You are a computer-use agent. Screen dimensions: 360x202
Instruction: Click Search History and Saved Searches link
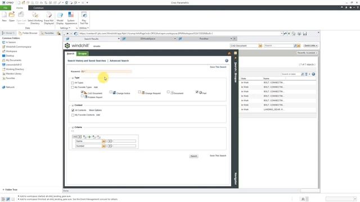click(x=87, y=61)
